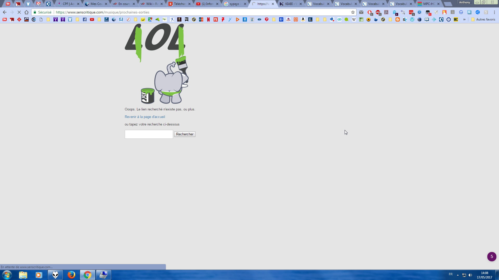Screen dimensions: 499x280
Task: Stop loading the page with the X button
Action: tap(19, 12)
